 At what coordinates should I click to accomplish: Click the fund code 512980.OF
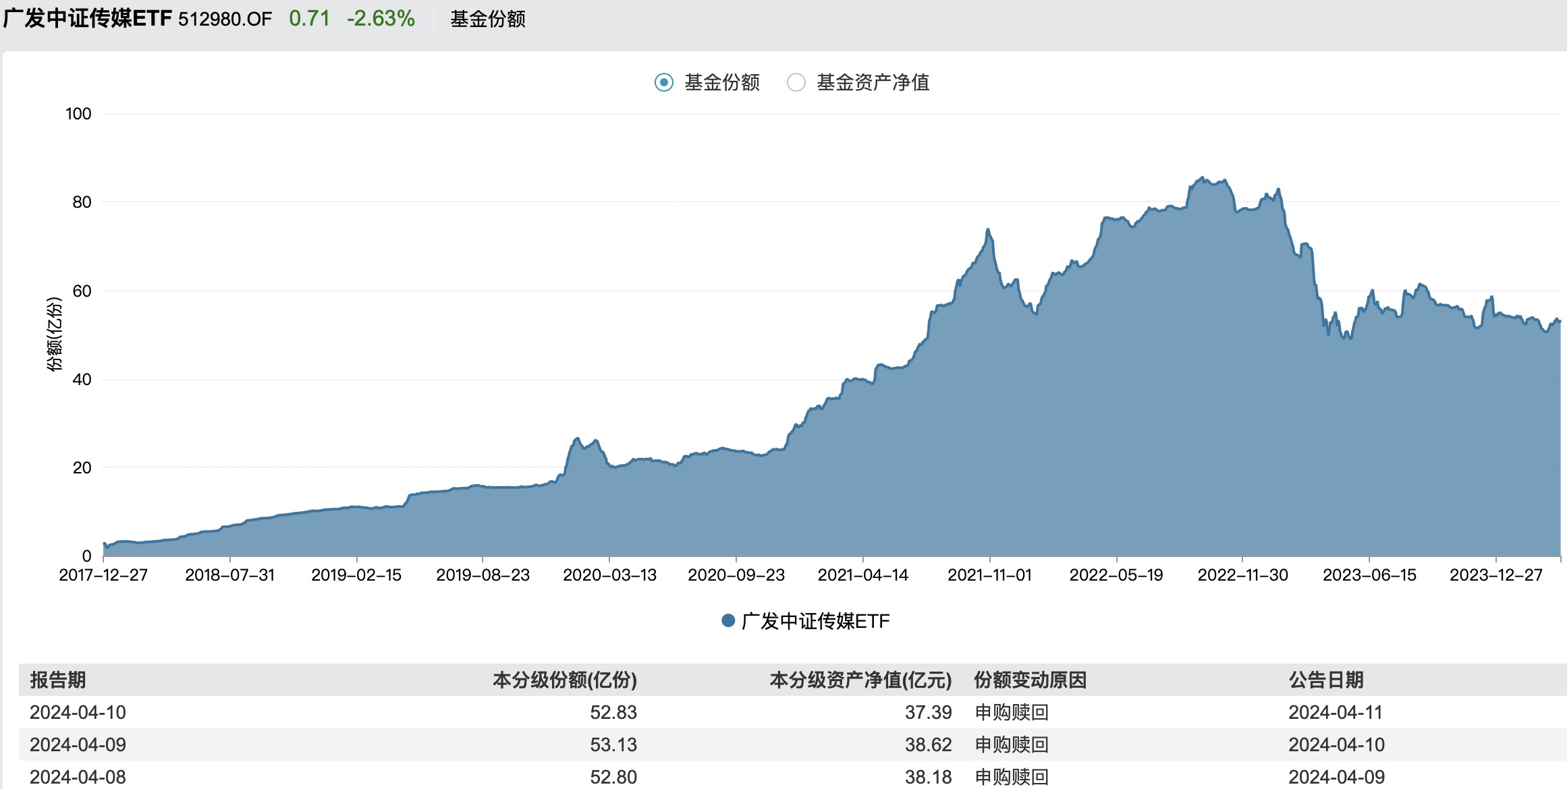tap(223, 20)
